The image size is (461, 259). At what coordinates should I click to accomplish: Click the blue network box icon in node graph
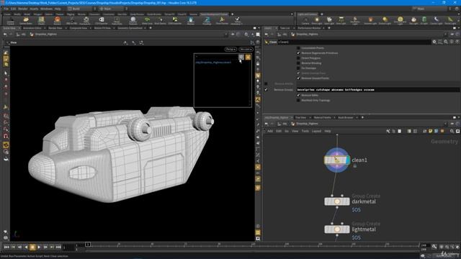pos(437,131)
